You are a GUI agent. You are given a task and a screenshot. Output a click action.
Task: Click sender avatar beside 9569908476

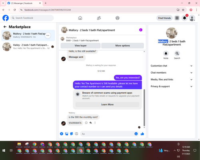pos(63,123)
